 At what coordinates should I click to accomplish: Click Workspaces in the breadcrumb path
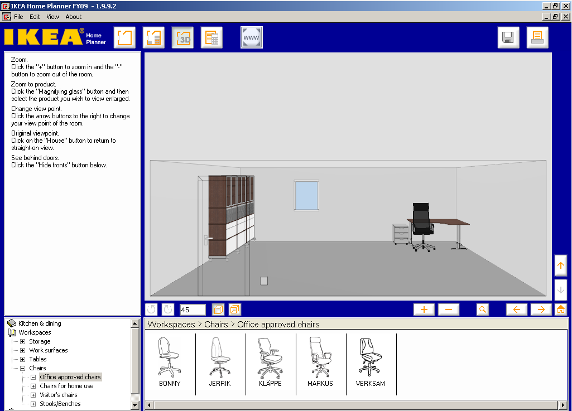[171, 325]
